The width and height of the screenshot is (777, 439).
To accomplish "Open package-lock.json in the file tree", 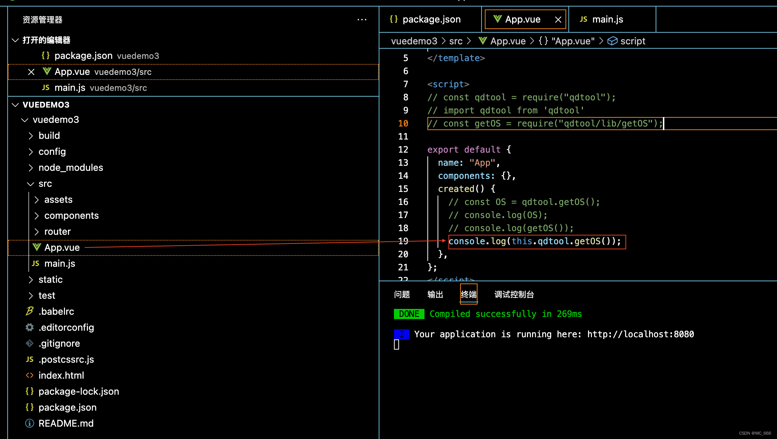I will (x=79, y=391).
